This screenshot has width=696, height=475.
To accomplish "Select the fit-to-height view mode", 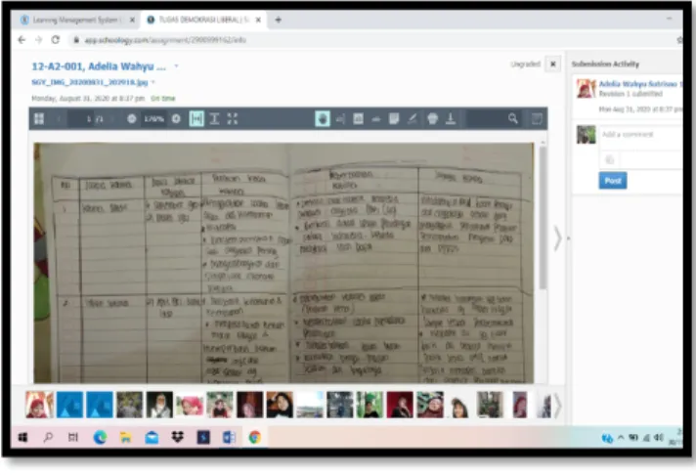I will click(x=214, y=118).
